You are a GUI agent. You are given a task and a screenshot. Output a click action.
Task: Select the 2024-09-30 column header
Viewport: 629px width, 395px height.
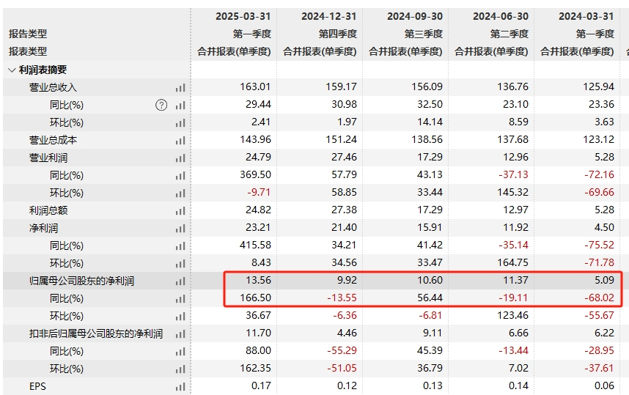415,16
